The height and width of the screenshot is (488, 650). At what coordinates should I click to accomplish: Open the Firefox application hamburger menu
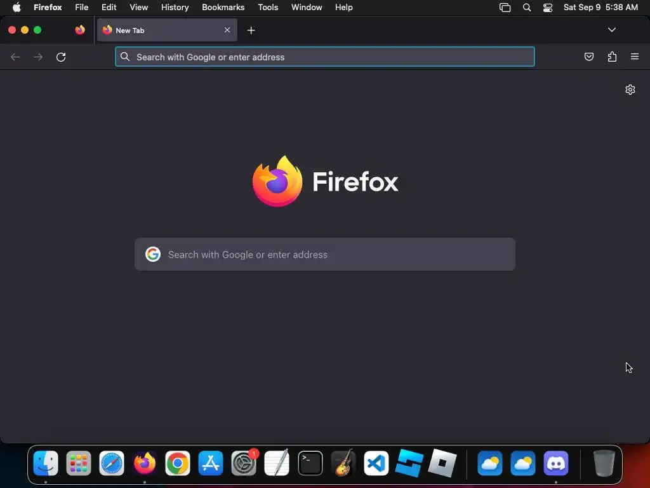(x=635, y=57)
